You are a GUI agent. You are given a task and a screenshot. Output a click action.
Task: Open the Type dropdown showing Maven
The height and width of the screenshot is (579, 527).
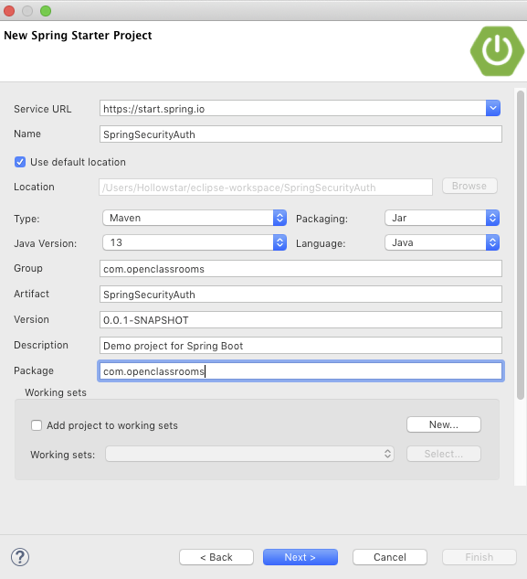click(195, 218)
